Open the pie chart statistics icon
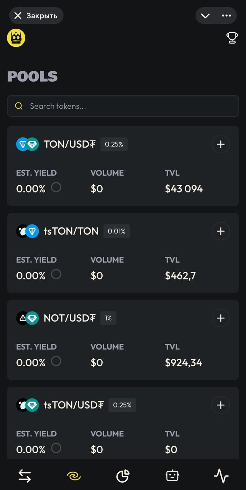 click(123, 475)
